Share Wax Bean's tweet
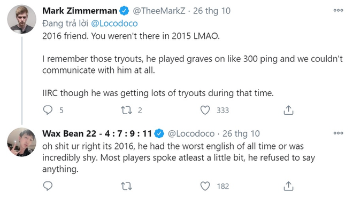The height and width of the screenshot is (198, 353). coord(288,186)
